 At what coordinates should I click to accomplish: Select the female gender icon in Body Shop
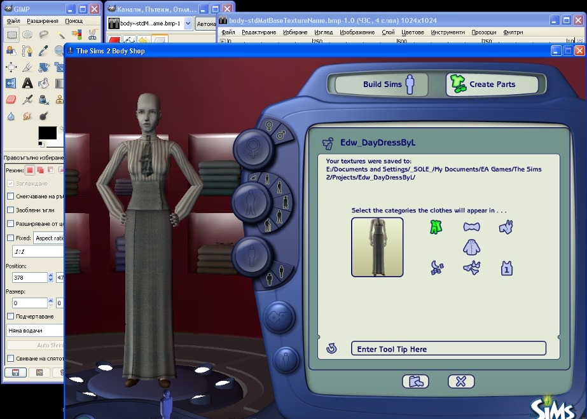269,126
